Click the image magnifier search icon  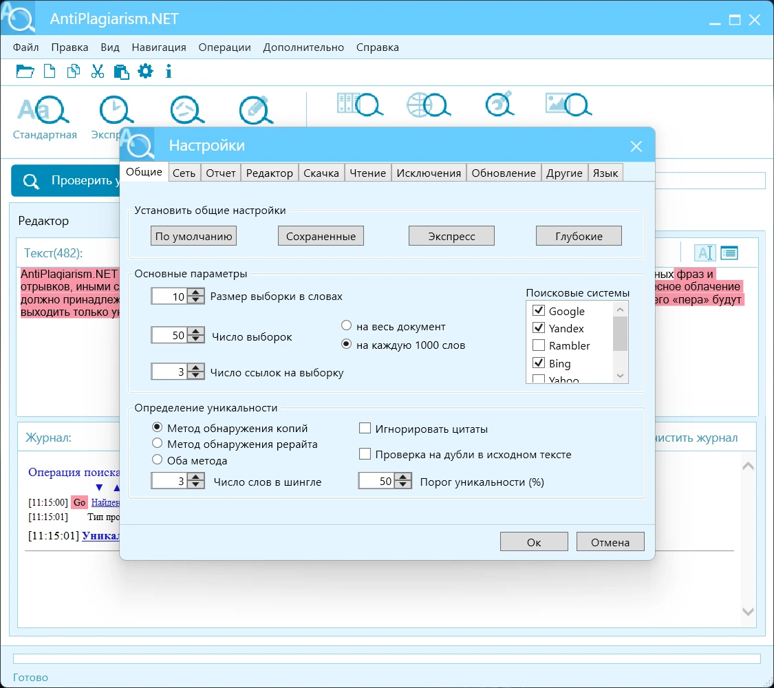coord(568,105)
